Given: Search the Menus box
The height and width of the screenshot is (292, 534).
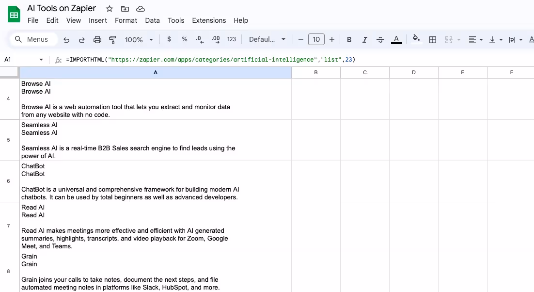Looking at the screenshot, I should pos(33,39).
